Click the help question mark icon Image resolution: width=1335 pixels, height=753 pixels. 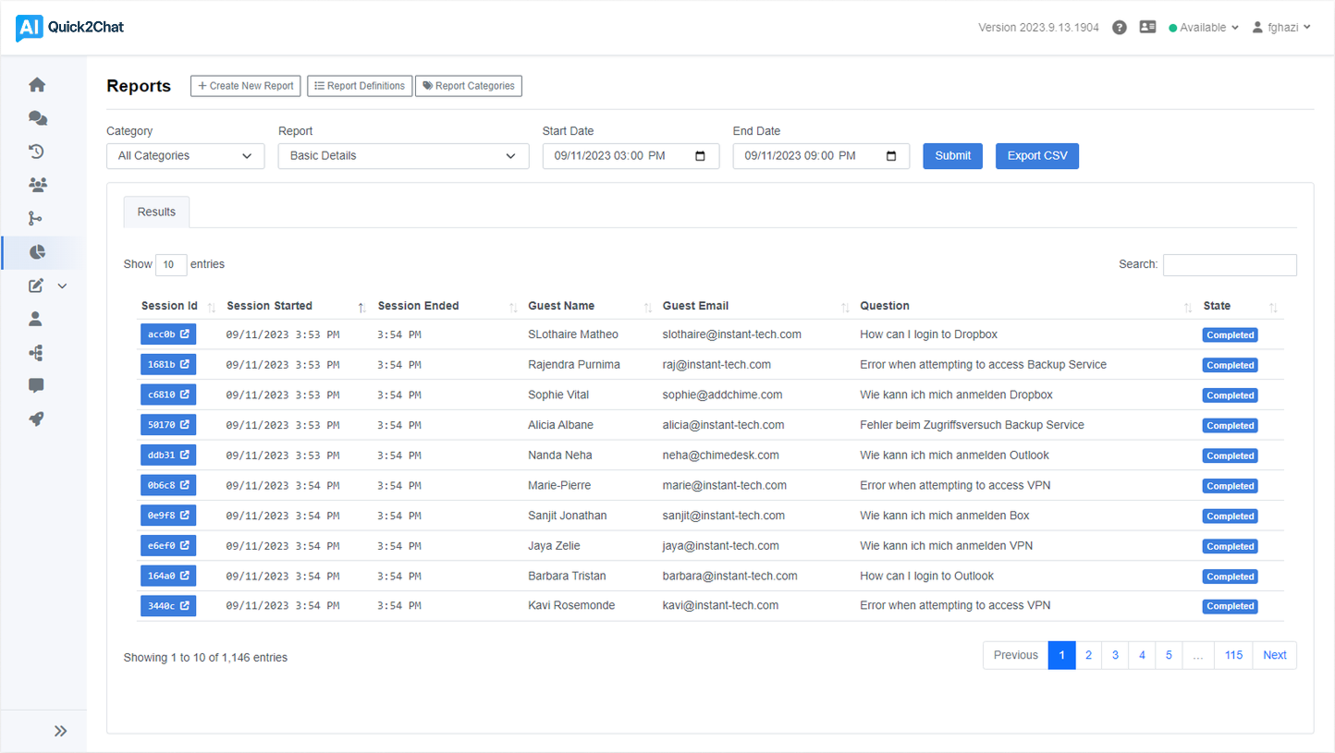click(x=1120, y=28)
